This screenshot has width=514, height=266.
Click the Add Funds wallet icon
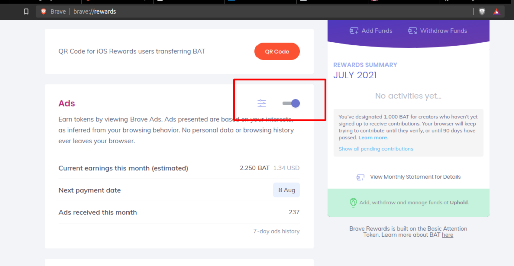[354, 31]
